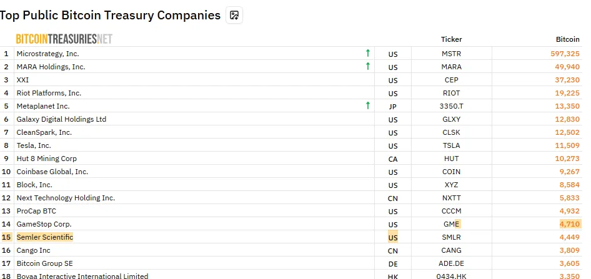
Task: Sort by the Ticker column header
Action: (x=451, y=39)
